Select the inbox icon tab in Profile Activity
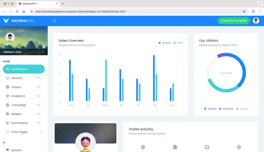Screen dimensions: 264x152 click(207, 147)
